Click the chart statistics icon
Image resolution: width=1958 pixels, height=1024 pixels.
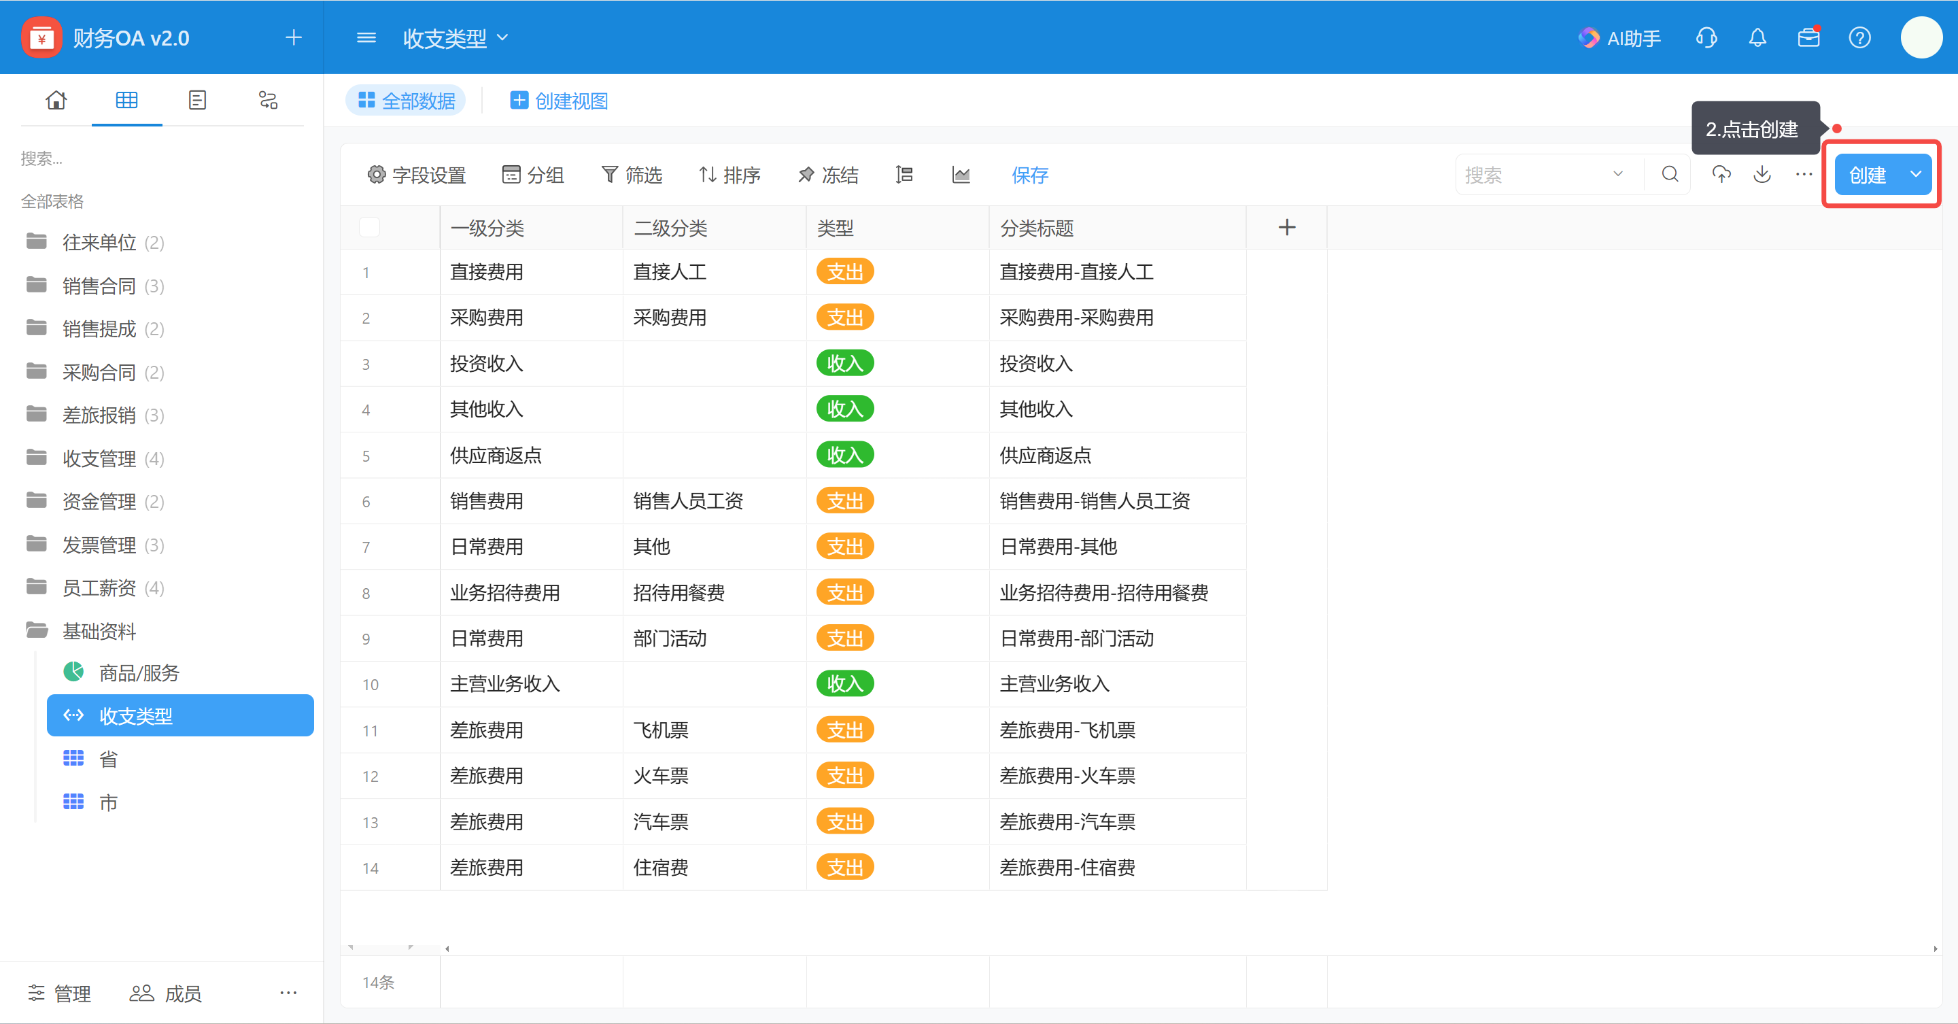point(961,175)
